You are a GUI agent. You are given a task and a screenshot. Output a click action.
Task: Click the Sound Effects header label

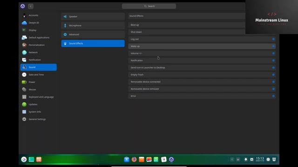[136, 16]
